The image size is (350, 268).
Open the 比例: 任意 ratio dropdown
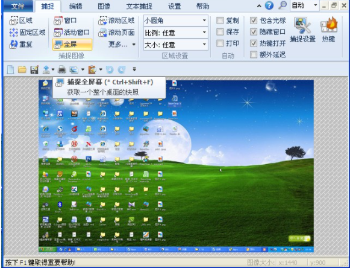(176, 33)
